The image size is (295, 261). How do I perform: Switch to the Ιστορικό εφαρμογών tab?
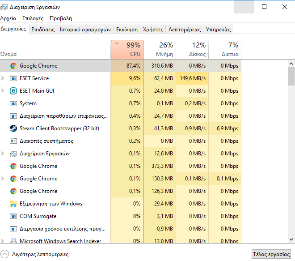tap(85, 30)
